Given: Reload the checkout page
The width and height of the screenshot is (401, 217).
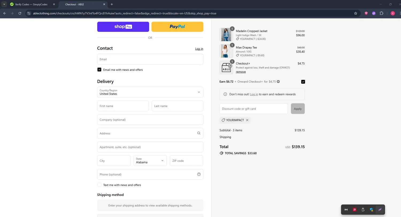Looking at the screenshot, I should (x=20, y=13).
